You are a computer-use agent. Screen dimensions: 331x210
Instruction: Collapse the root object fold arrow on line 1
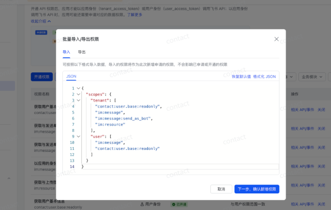78,88
